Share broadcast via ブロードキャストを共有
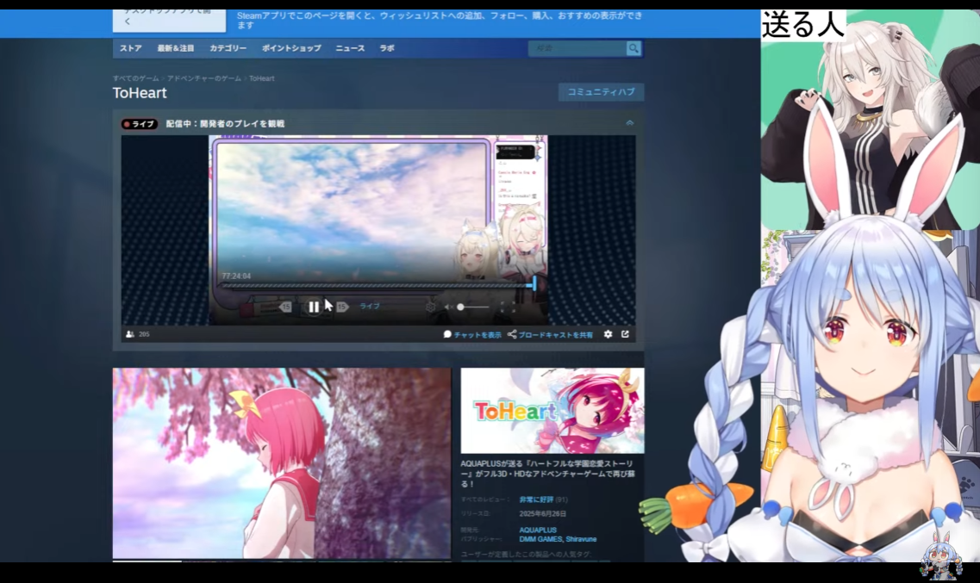 click(550, 335)
